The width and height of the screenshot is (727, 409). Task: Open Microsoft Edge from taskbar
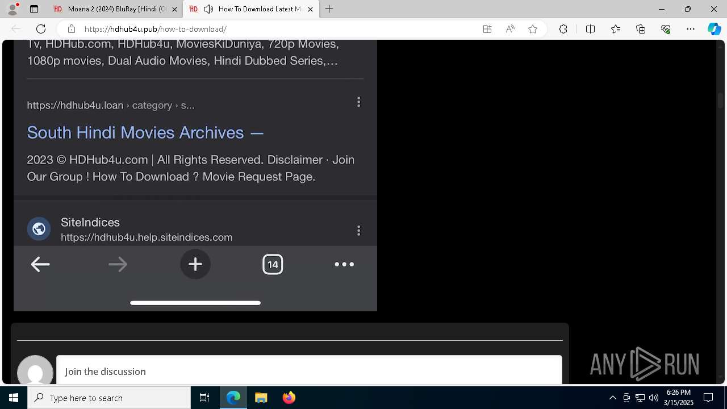click(233, 398)
